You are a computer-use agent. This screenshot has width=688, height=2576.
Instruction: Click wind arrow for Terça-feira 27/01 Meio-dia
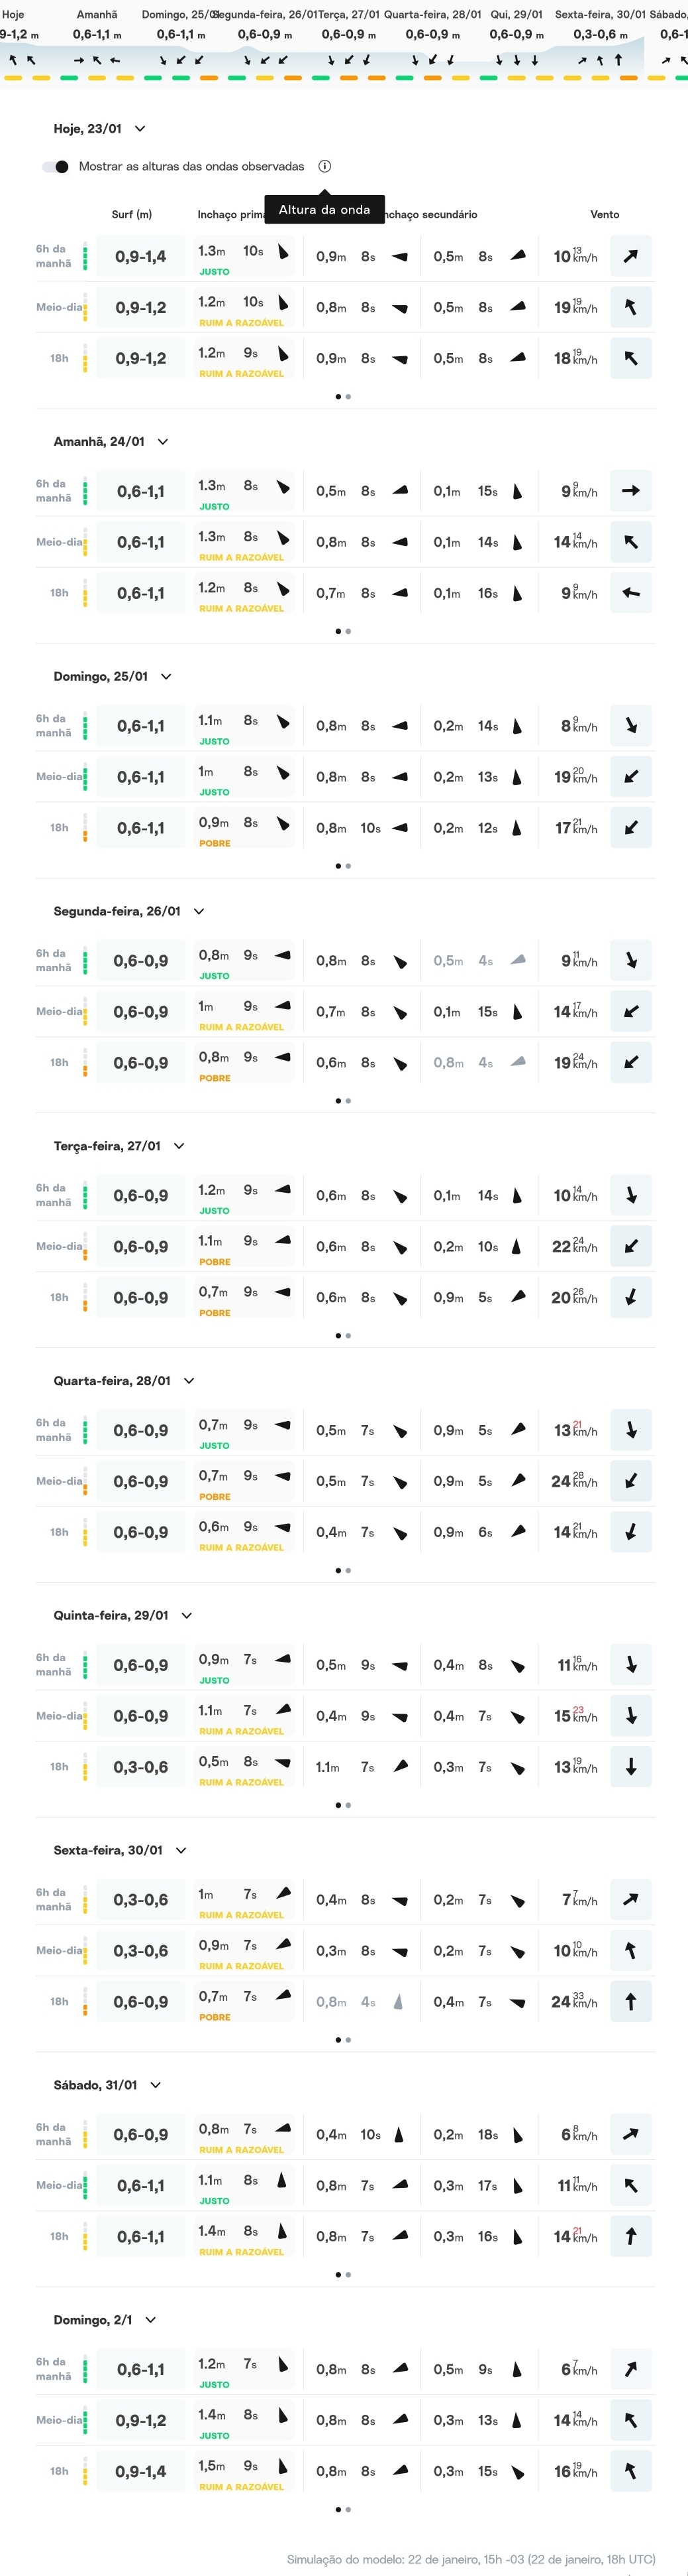pyautogui.click(x=630, y=1247)
